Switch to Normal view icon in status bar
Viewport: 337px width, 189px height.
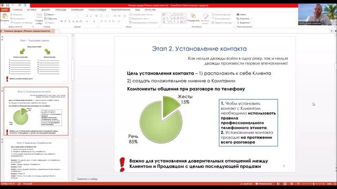279,184
